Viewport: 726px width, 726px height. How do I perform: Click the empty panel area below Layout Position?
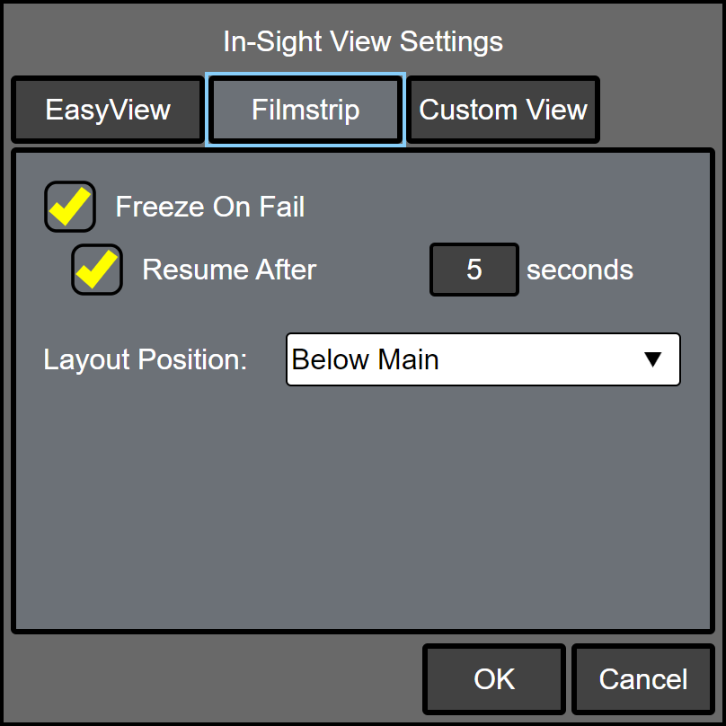(363, 512)
